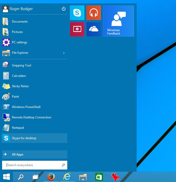
Task: Open the PC settings label
Action: point(20,42)
